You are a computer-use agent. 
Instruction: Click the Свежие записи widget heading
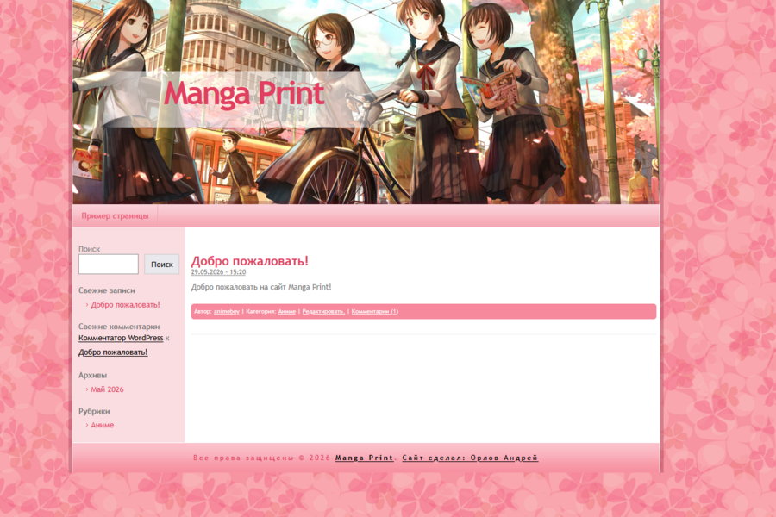click(106, 290)
